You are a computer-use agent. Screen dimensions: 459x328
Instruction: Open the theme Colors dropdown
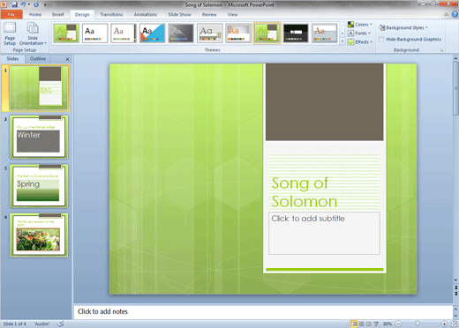pyautogui.click(x=360, y=25)
